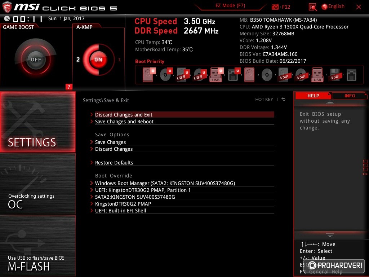Click the BIOS Build Date 06/22/2017 text

tap(273, 61)
